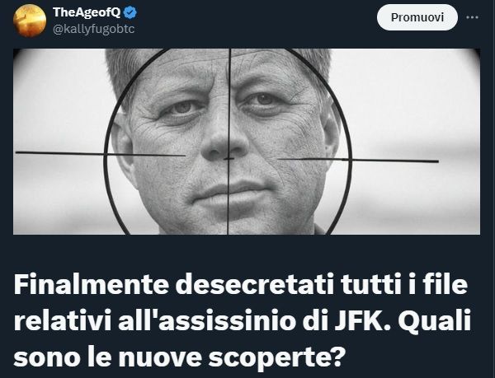This screenshot has width=495, height=378.
Task: Click the blue verified badge
Action: point(130,12)
